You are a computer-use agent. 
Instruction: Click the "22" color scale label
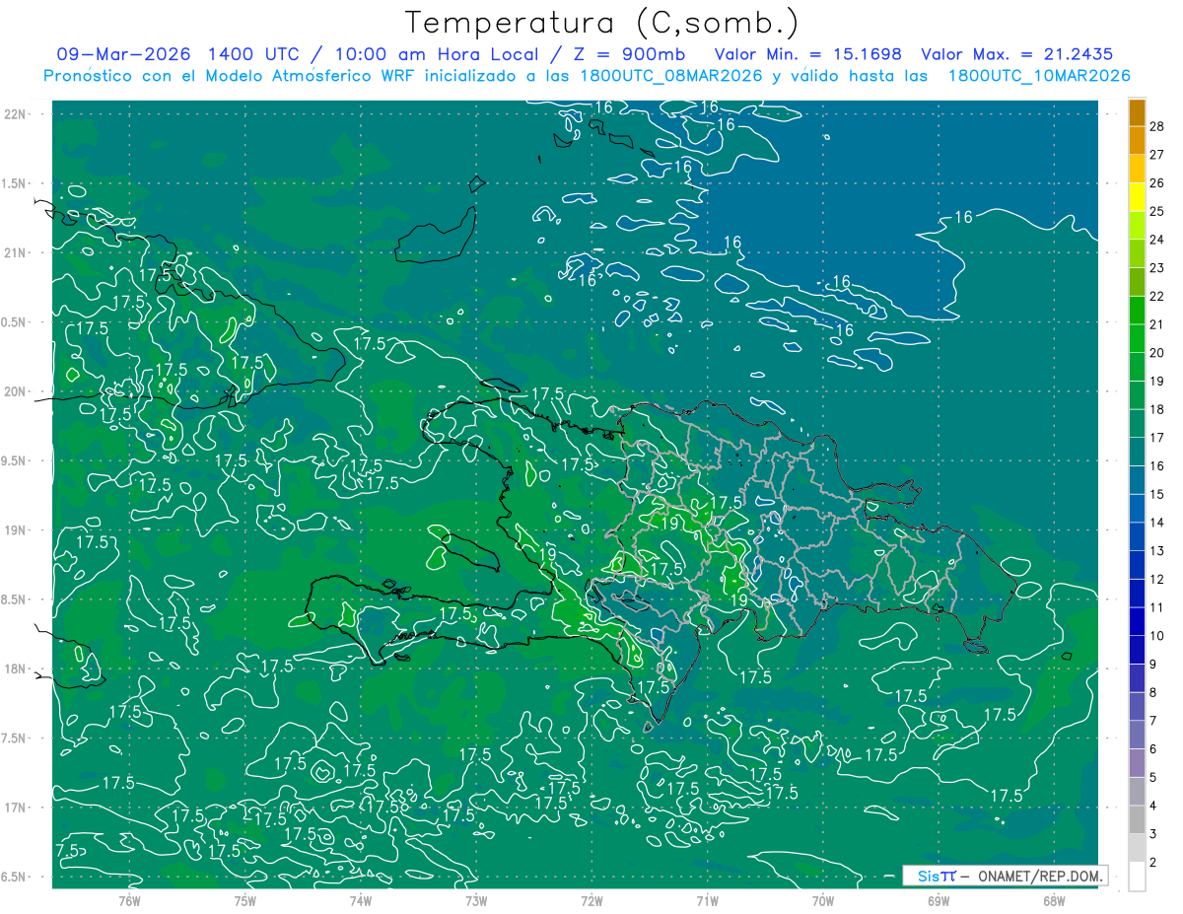point(1156,296)
